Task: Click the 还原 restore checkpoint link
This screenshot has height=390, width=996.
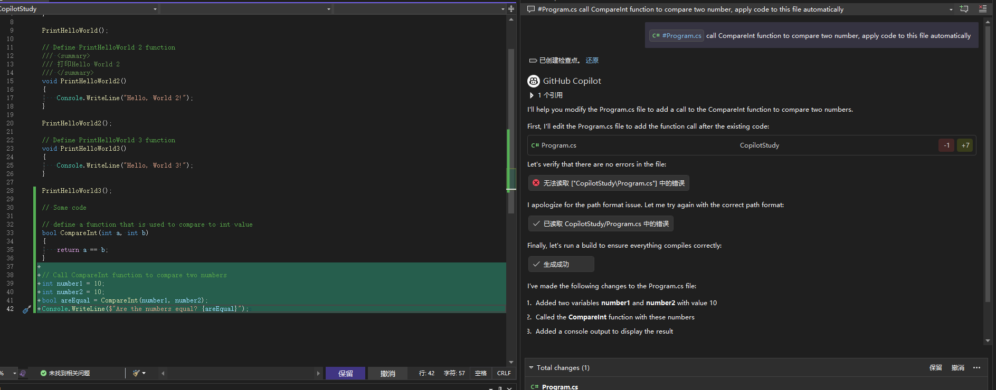Action: 592,61
